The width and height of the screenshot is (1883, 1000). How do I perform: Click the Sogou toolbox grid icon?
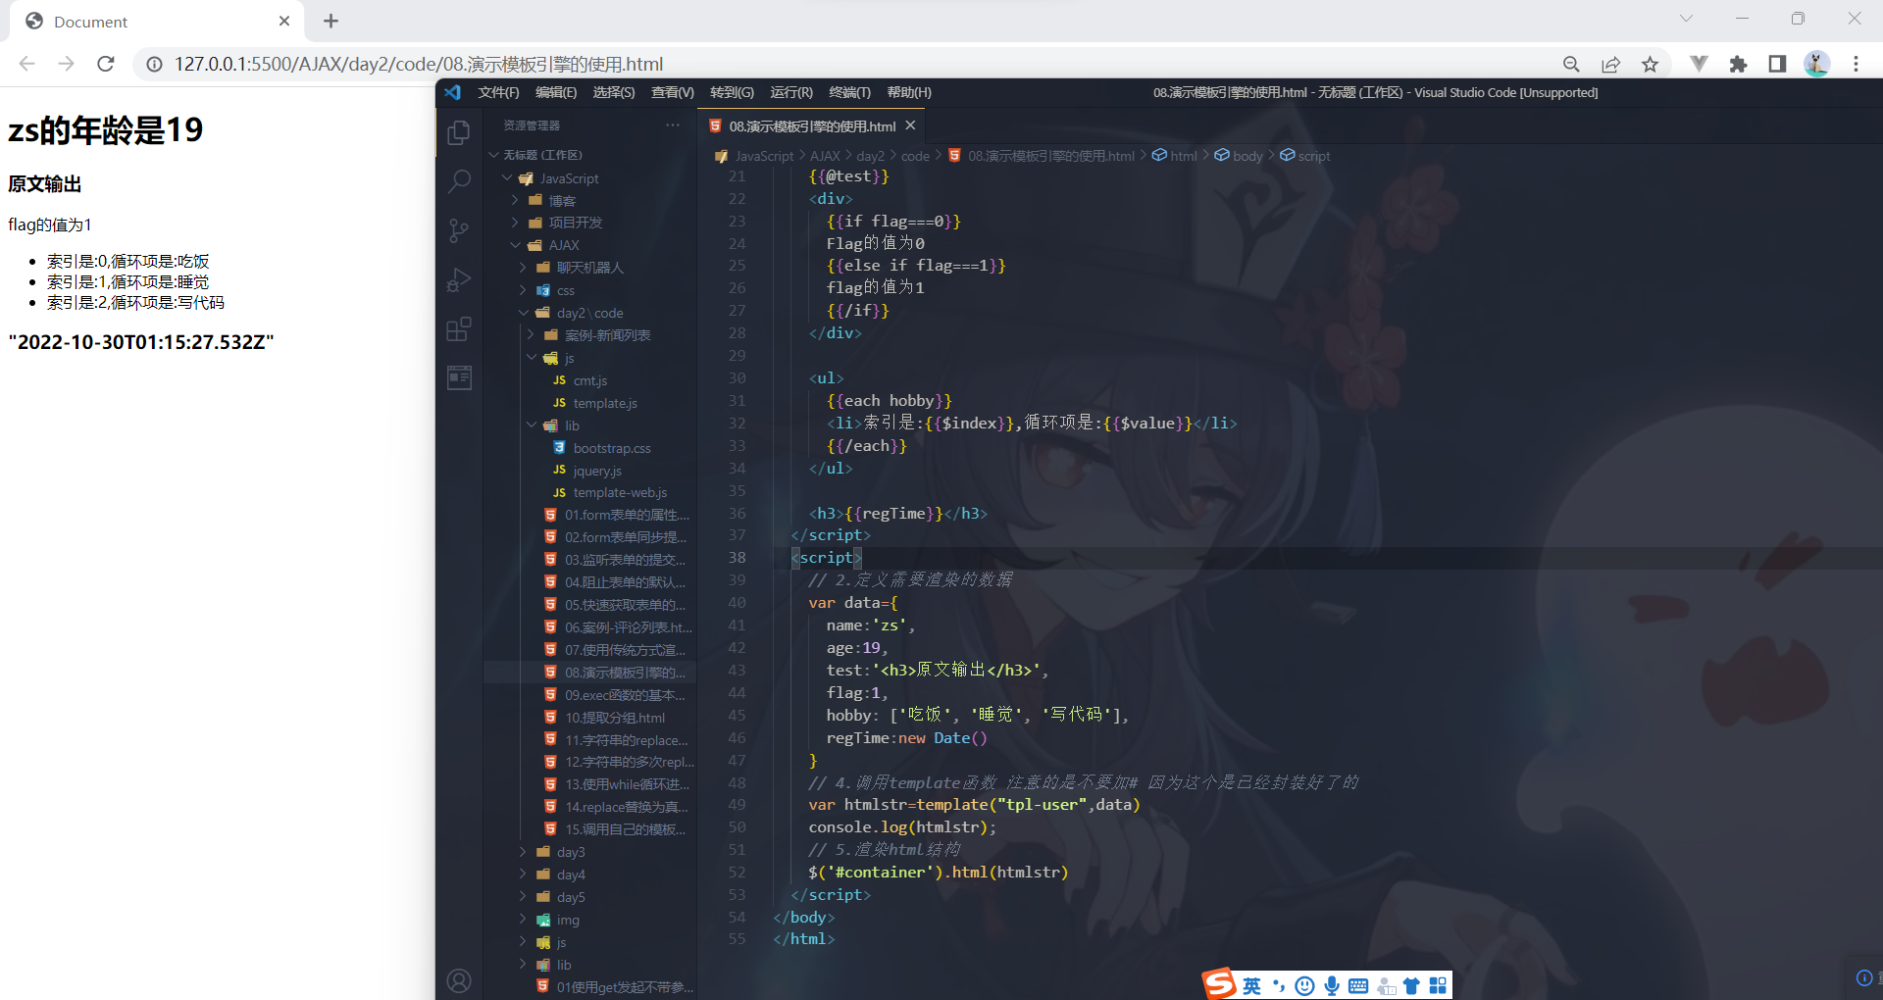coord(1438,985)
